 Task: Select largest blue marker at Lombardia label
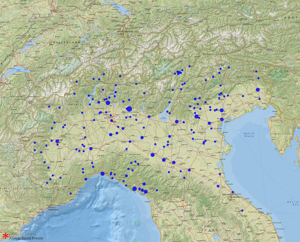click(x=129, y=109)
